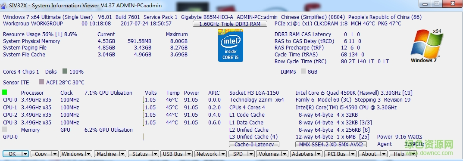Click the 'System Physical Memory' row label

[31, 41]
